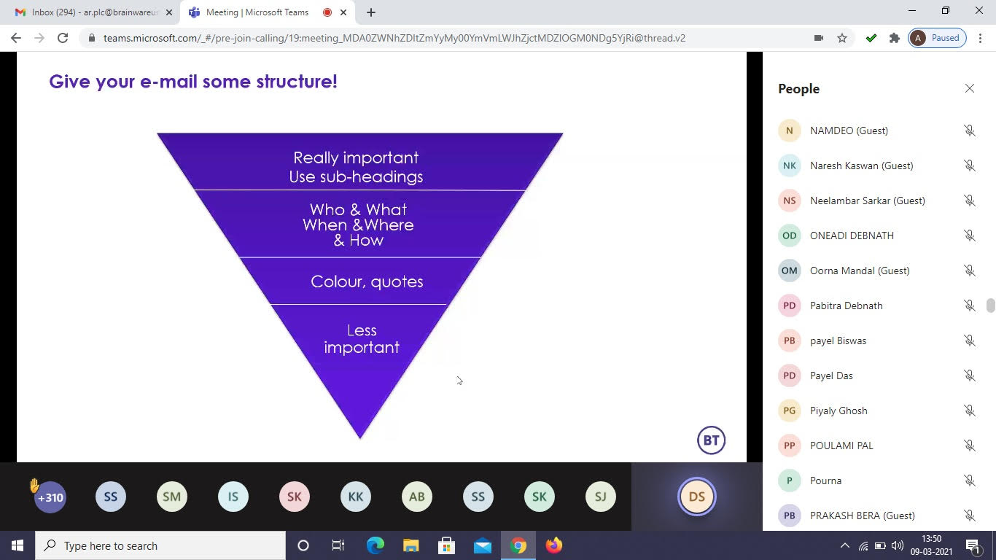996x560 pixels.
Task: Show hidden system tray icons
Action: (844, 545)
